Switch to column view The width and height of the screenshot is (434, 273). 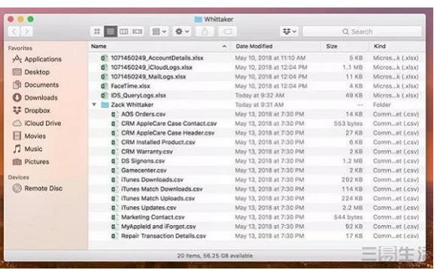(x=123, y=31)
